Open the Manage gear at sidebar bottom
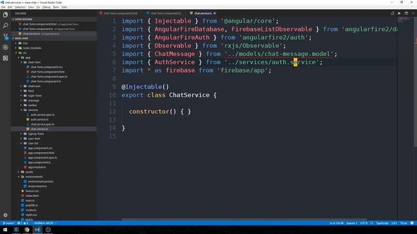Screen dimensions: 417x234 (5, 215)
